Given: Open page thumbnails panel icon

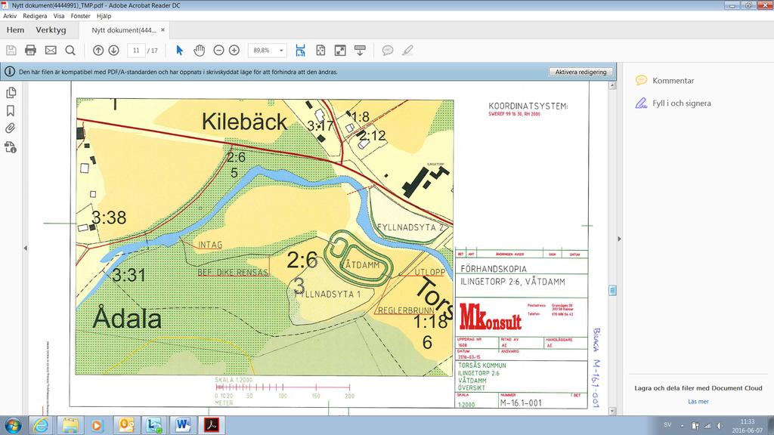Looking at the screenshot, I should click(11, 93).
